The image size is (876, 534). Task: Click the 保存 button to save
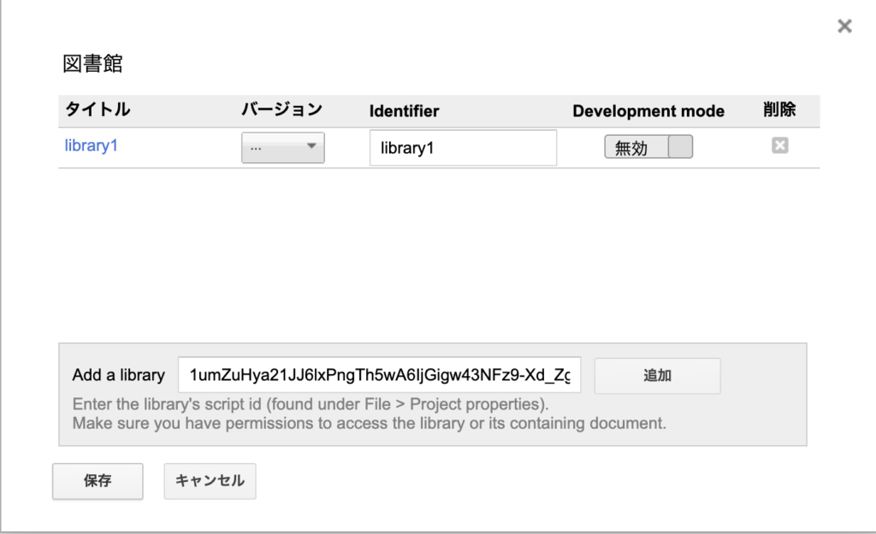(98, 481)
